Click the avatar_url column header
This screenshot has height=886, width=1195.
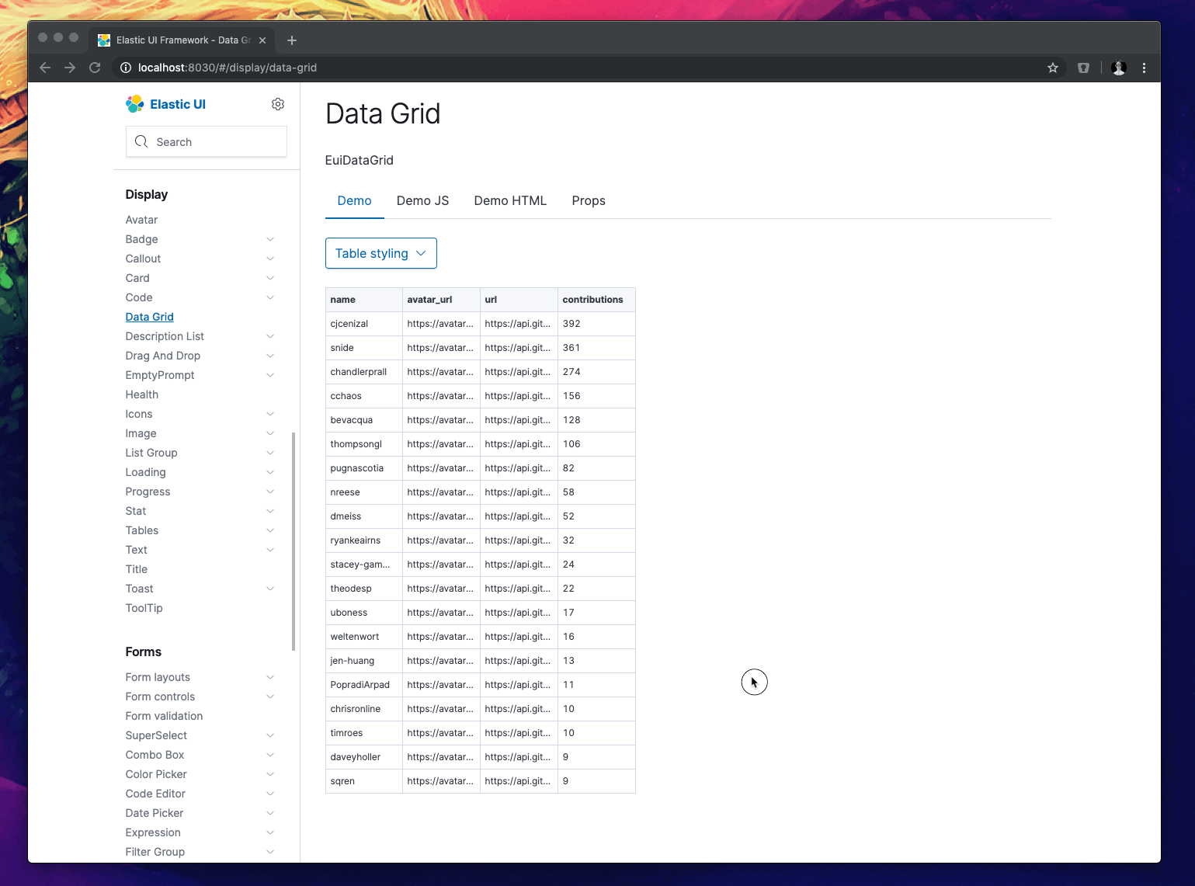[442, 300]
